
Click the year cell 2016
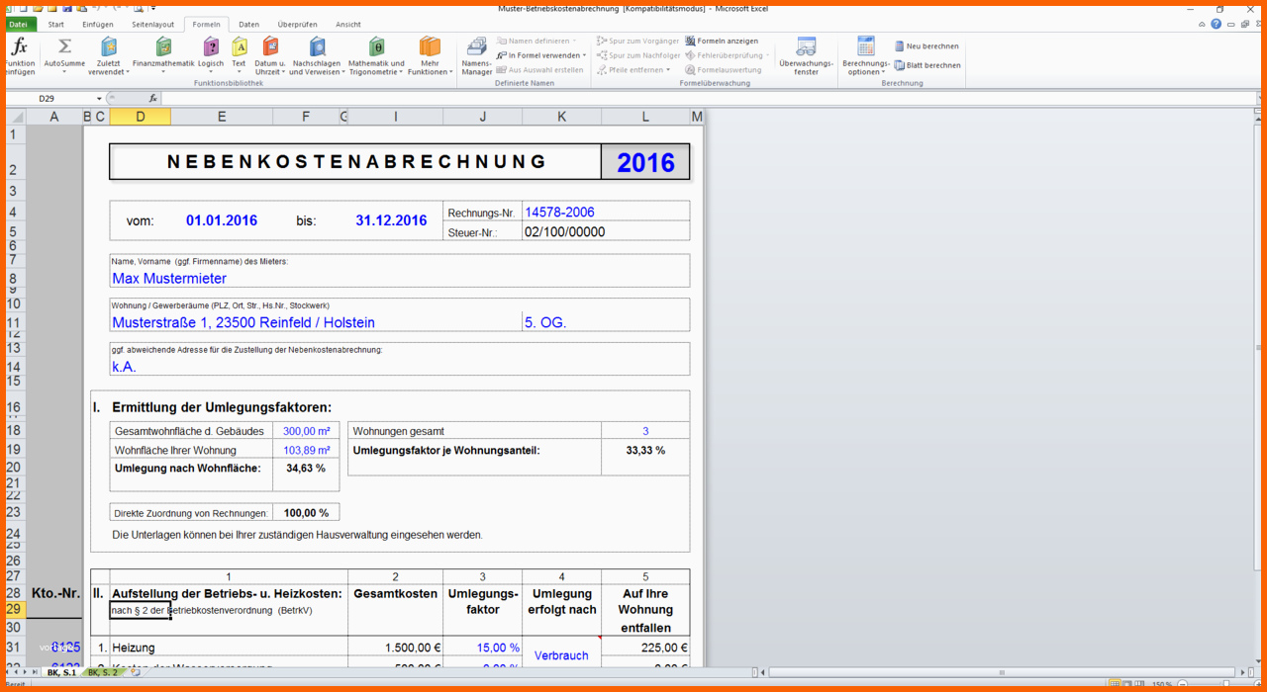[645, 163]
